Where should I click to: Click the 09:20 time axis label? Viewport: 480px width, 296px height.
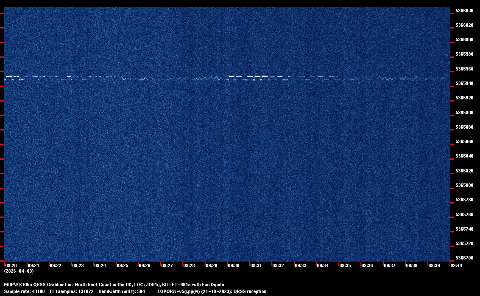(11, 265)
